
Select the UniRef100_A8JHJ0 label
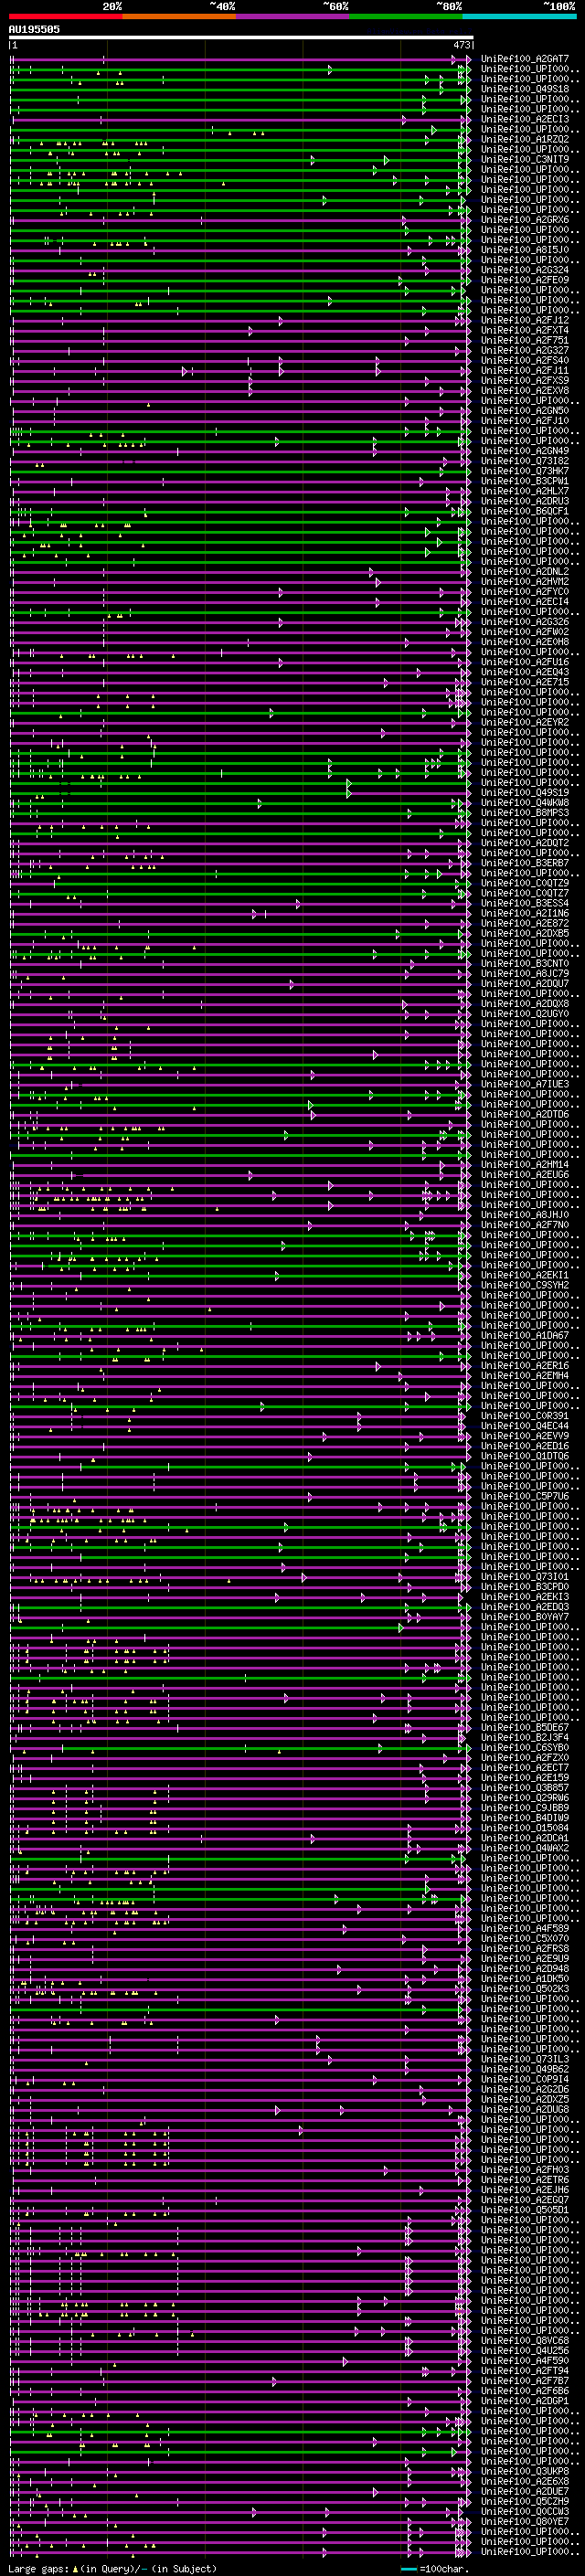click(x=525, y=1214)
